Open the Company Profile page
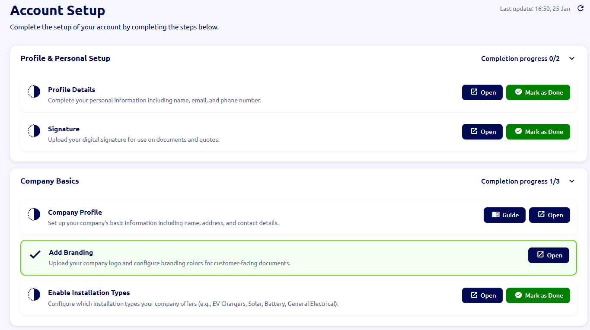 tap(549, 215)
